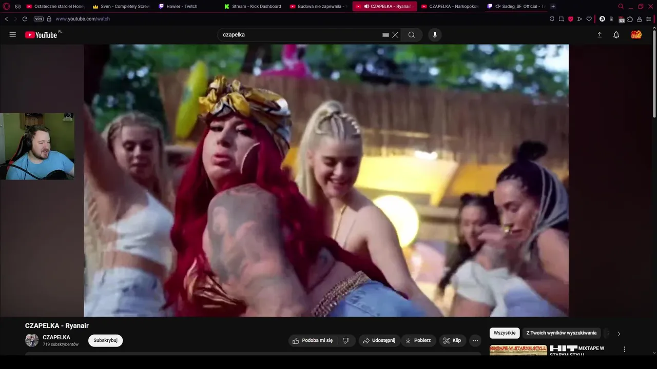Reload the page with the refresh icon
The height and width of the screenshot is (369, 657).
tap(25, 19)
